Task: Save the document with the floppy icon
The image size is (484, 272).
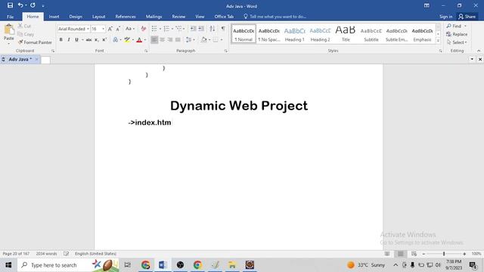Action: pyautogui.click(x=10, y=5)
